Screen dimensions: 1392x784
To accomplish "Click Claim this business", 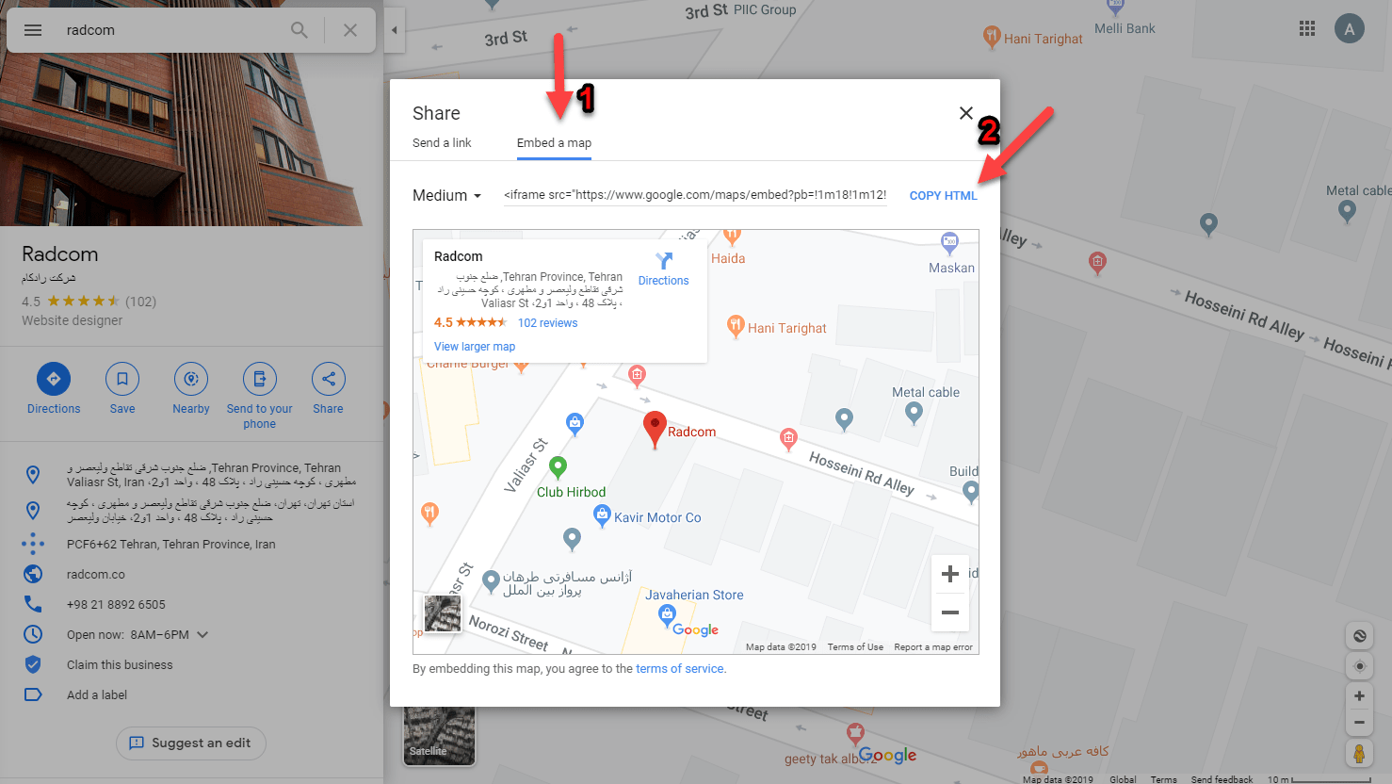I will pyautogui.click(x=120, y=664).
